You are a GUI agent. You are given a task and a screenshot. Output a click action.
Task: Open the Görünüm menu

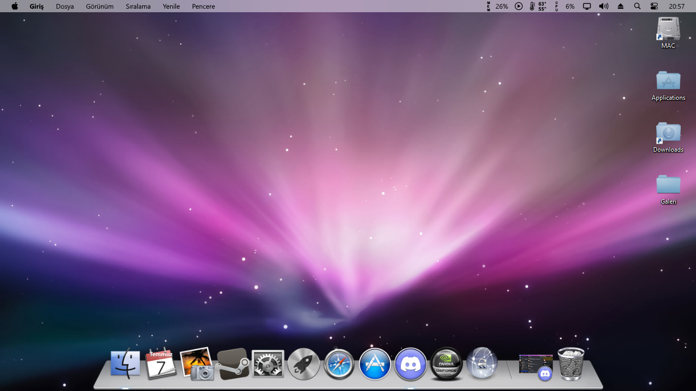tap(100, 7)
